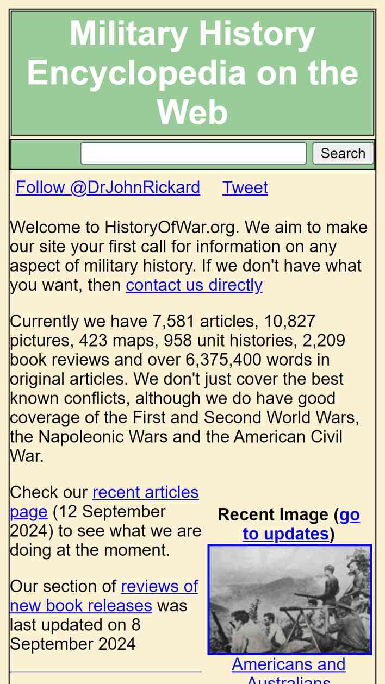This screenshot has width=385, height=684.
Task: Click the 'doing at the moment' text
Action: (x=90, y=550)
